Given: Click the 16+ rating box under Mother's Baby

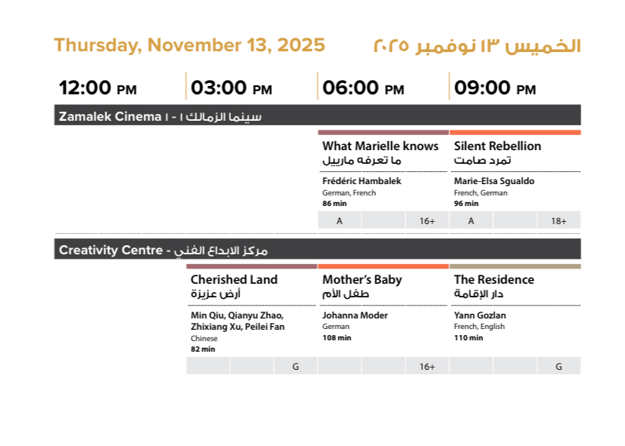Looking at the screenshot, I should pos(427,367).
